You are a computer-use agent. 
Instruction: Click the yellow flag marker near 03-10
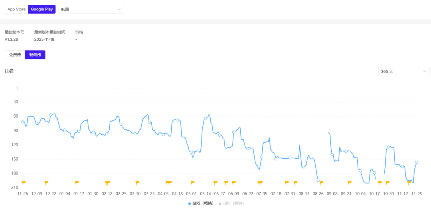tap(137, 183)
